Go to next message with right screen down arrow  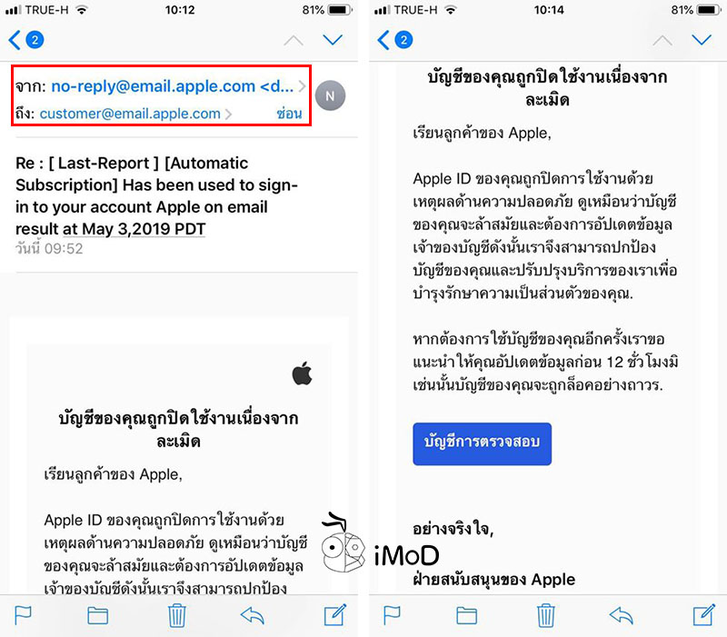[702, 40]
